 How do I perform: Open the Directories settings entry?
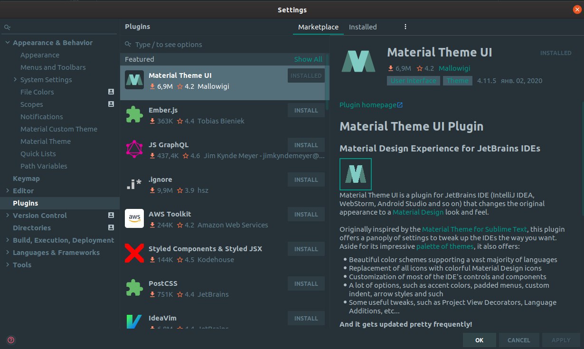coord(32,228)
